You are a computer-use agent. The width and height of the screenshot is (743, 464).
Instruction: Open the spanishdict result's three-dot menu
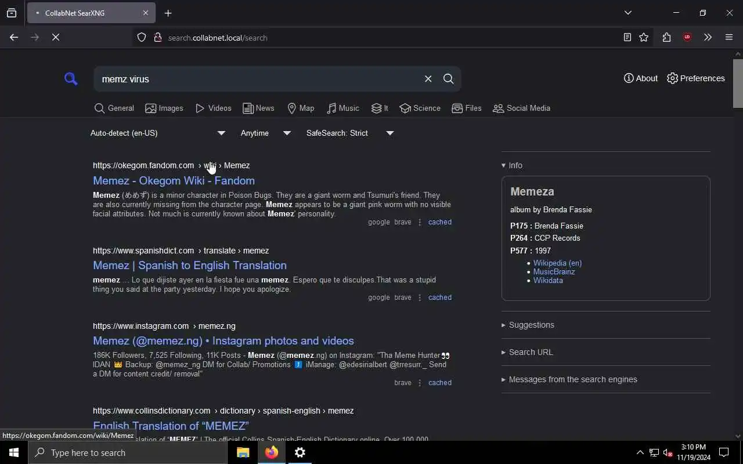[x=420, y=298]
